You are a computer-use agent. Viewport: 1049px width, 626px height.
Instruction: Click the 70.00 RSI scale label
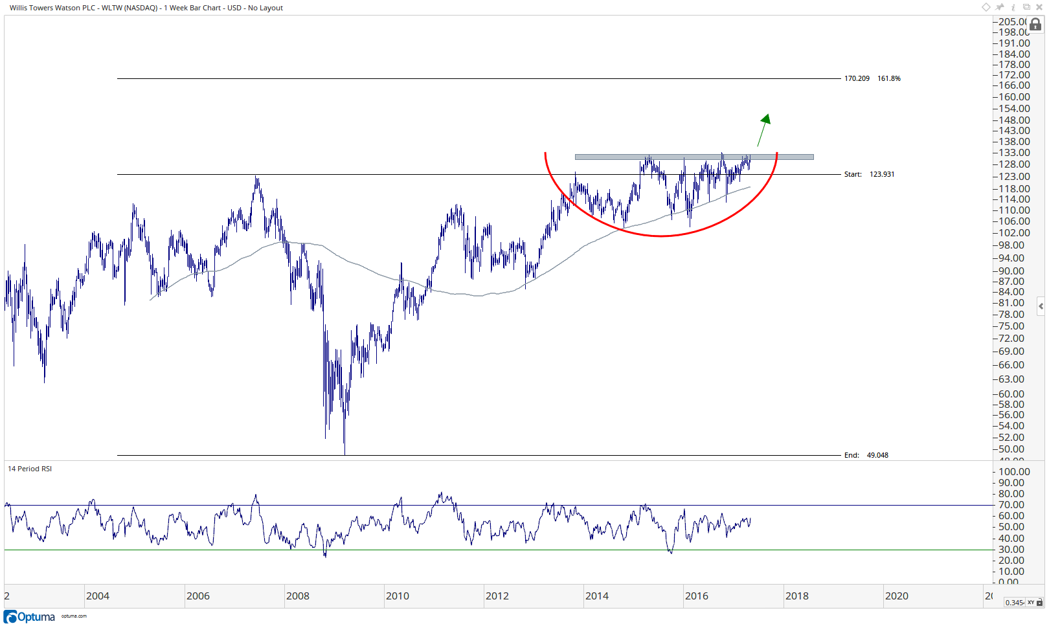click(x=1011, y=505)
